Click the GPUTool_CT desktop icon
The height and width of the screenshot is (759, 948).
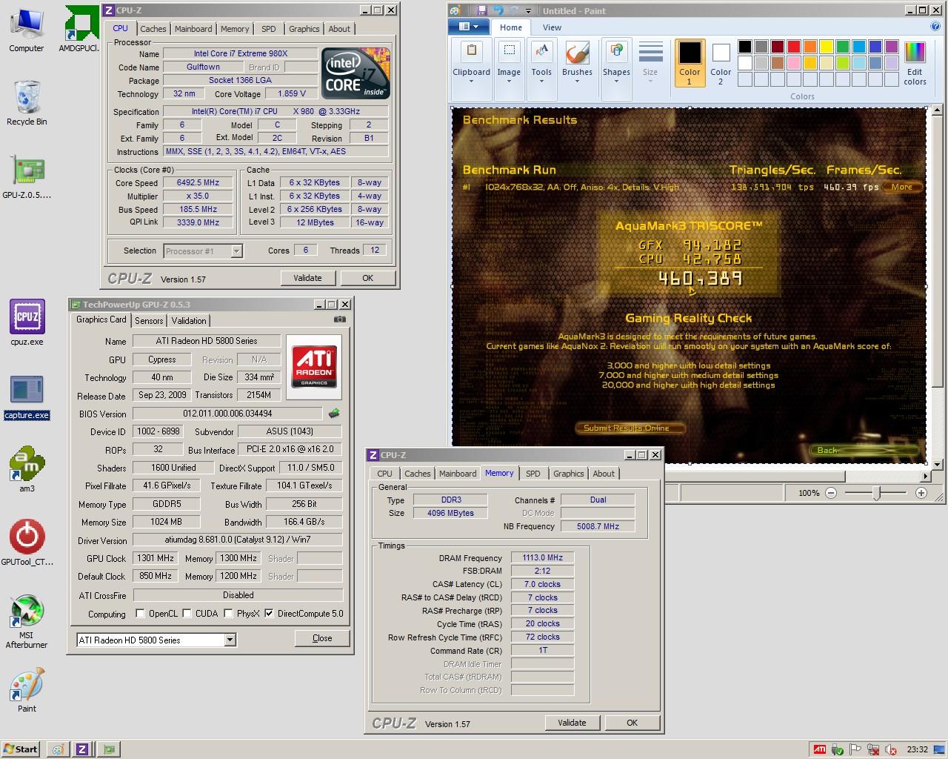27,543
